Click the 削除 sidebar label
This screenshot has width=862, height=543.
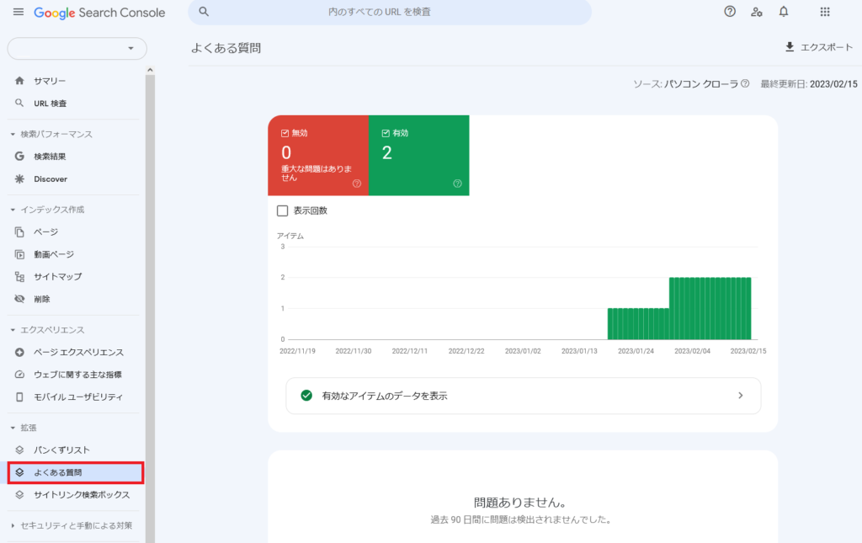[42, 299]
